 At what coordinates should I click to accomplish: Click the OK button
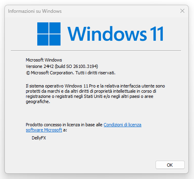point(170,165)
